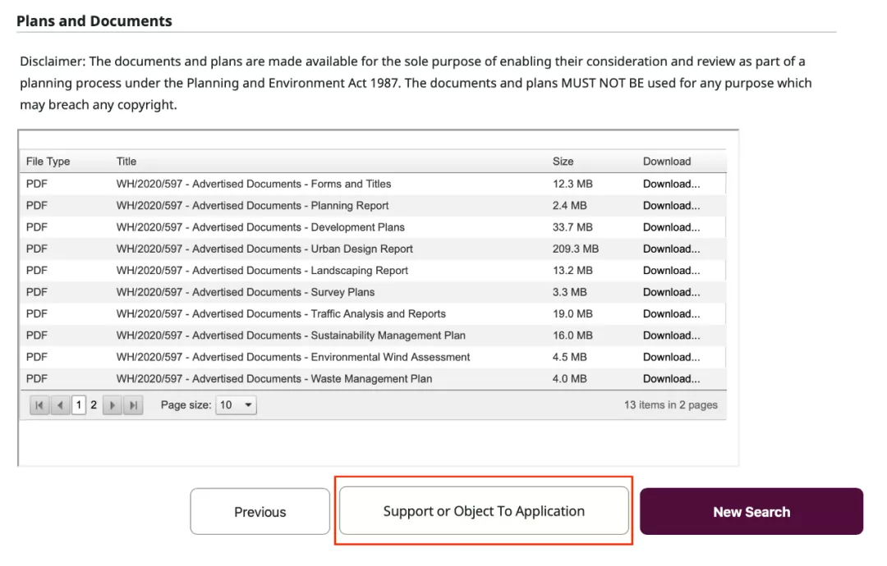Select page 1 in pager
887x566 pixels.
[x=79, y=405]
